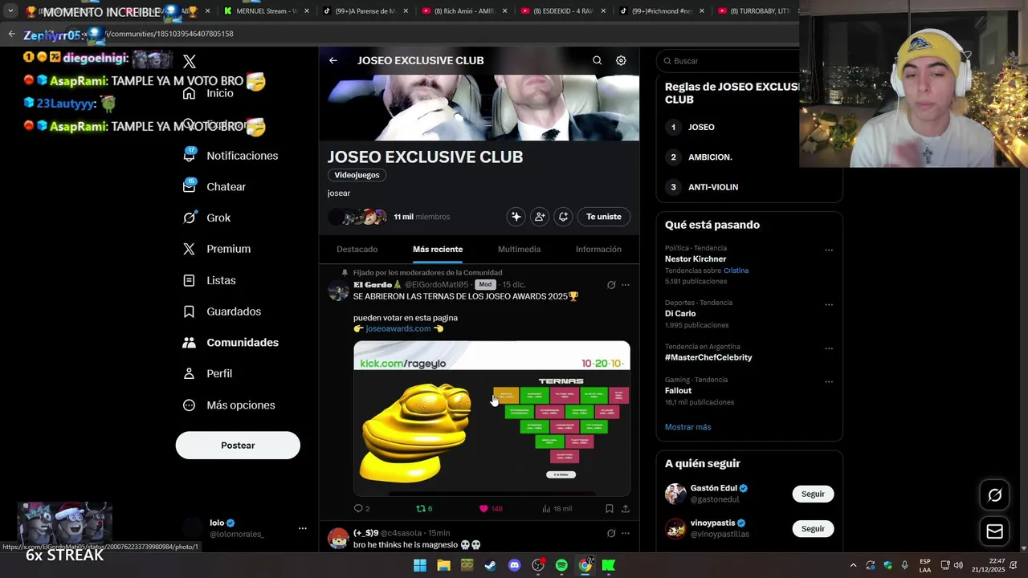The image size is (1028, 578).
Task: Click the Postear button
Action: point(238,446)
